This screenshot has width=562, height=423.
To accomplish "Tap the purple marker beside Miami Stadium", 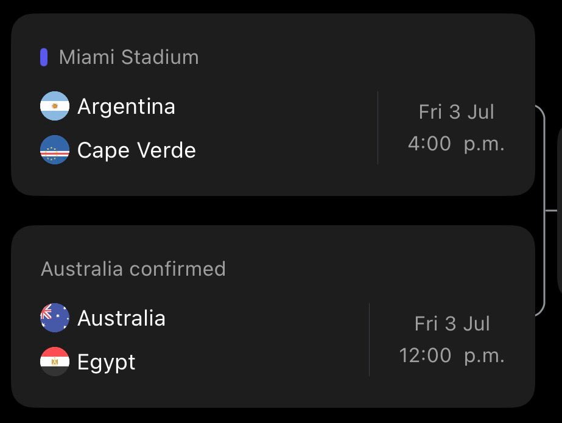I will click(44, 57).
